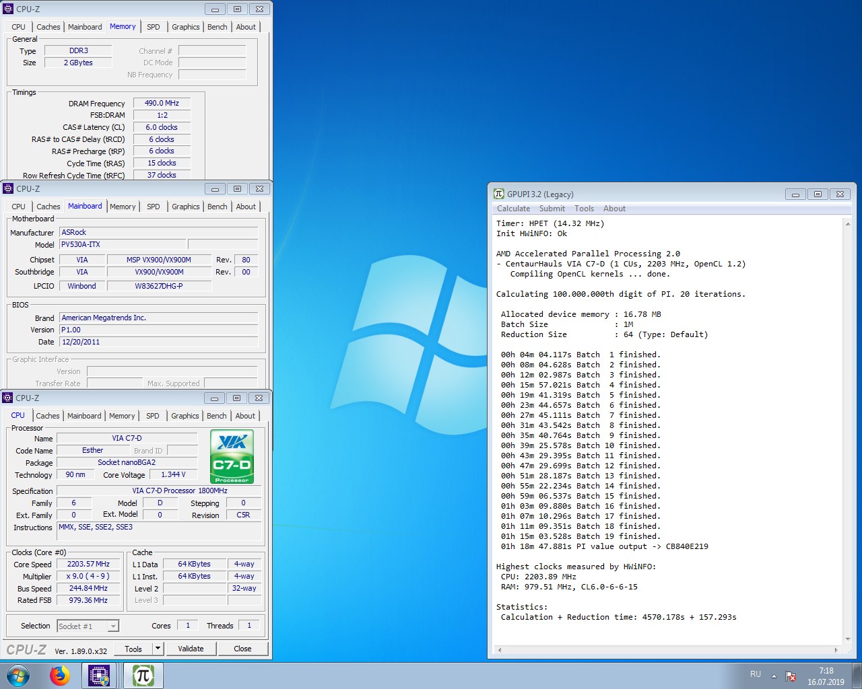Click ASRock manufacturer field
862x689 pixels.
pyautogui.click(x=159, y=232)
